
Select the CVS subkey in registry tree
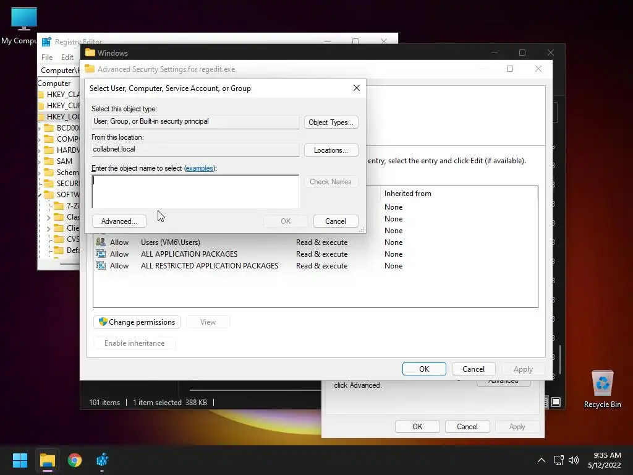coord(73,239)
